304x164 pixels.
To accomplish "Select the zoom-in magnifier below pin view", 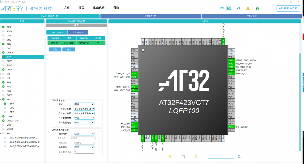I will [x=170, y=157].
